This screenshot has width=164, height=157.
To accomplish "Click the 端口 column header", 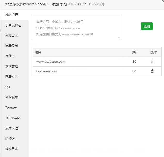I will pyautogui.click(x=135, y=52).
